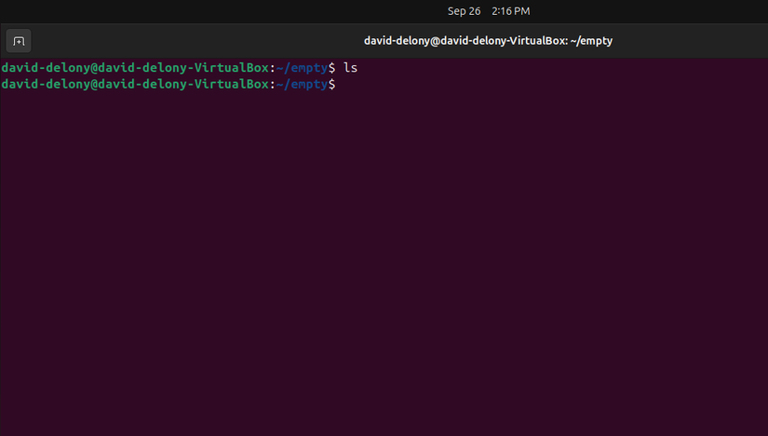768x436 pixels.
Task: Click the dollar sign on the first prompt
Action: pyautogui.click(x=332, y=68)
